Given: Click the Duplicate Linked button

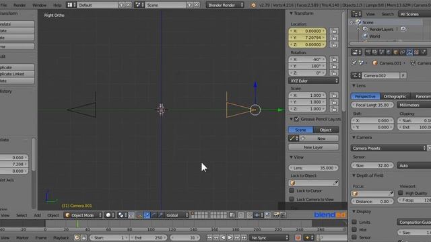Looking at the screenshot, I should click(x=17, y=74).
